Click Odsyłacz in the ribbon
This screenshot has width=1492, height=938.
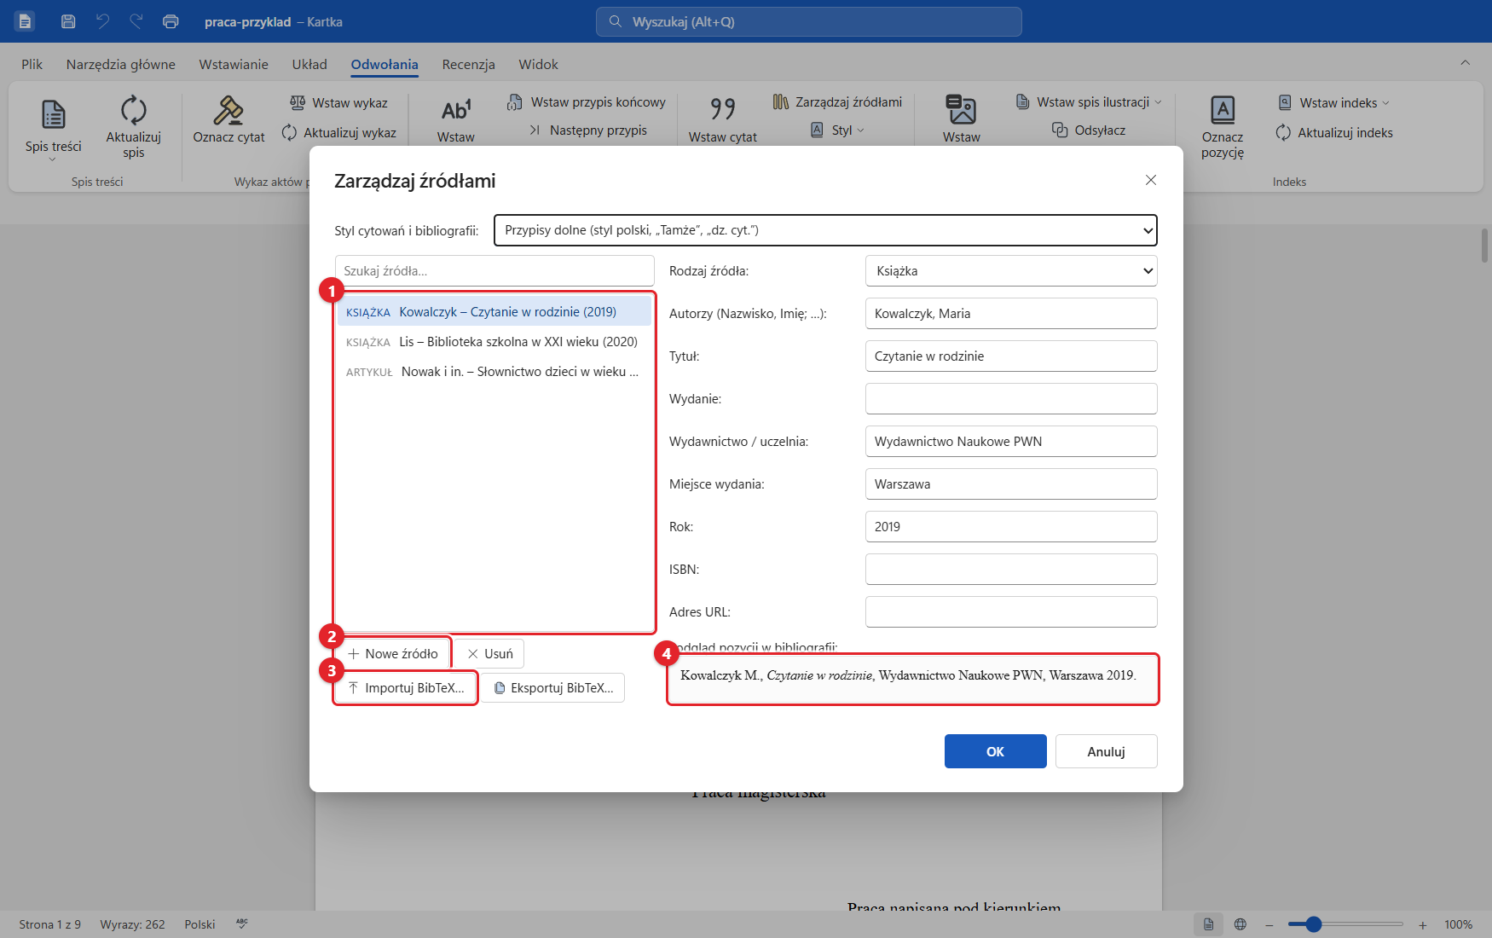(1089, 130)
